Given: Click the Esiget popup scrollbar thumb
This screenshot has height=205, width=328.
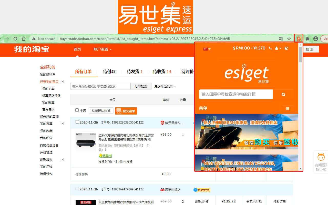Looking at the screenshot, I should tap(300, 54).
